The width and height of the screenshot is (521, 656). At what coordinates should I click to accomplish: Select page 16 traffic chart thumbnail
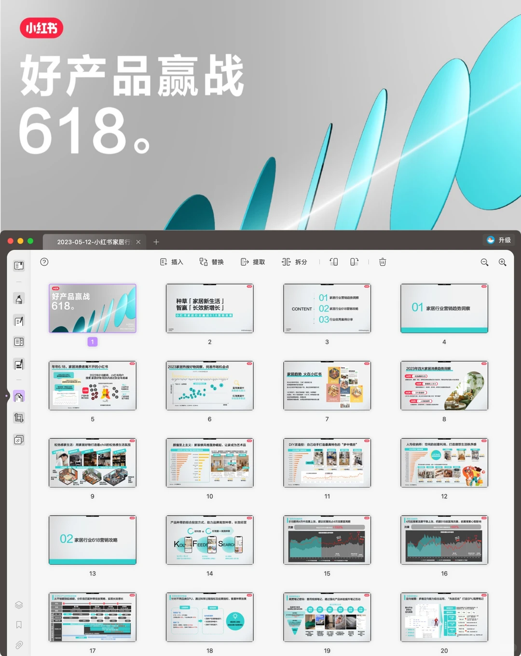coord(444,540)
